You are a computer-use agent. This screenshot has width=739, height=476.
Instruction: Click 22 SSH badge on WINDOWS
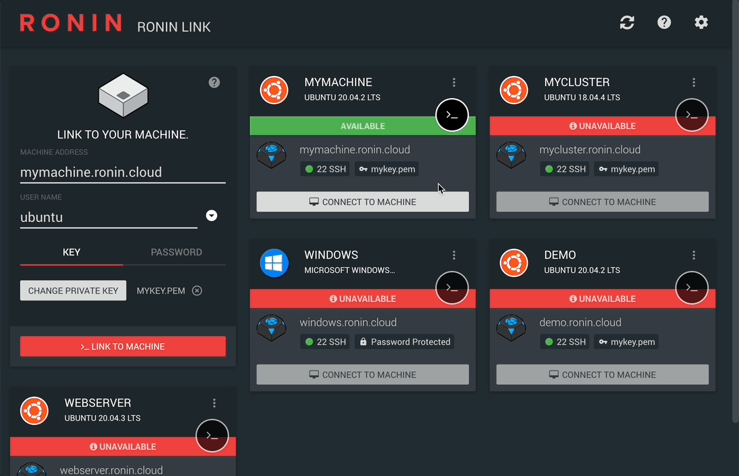tap(325, 342)
